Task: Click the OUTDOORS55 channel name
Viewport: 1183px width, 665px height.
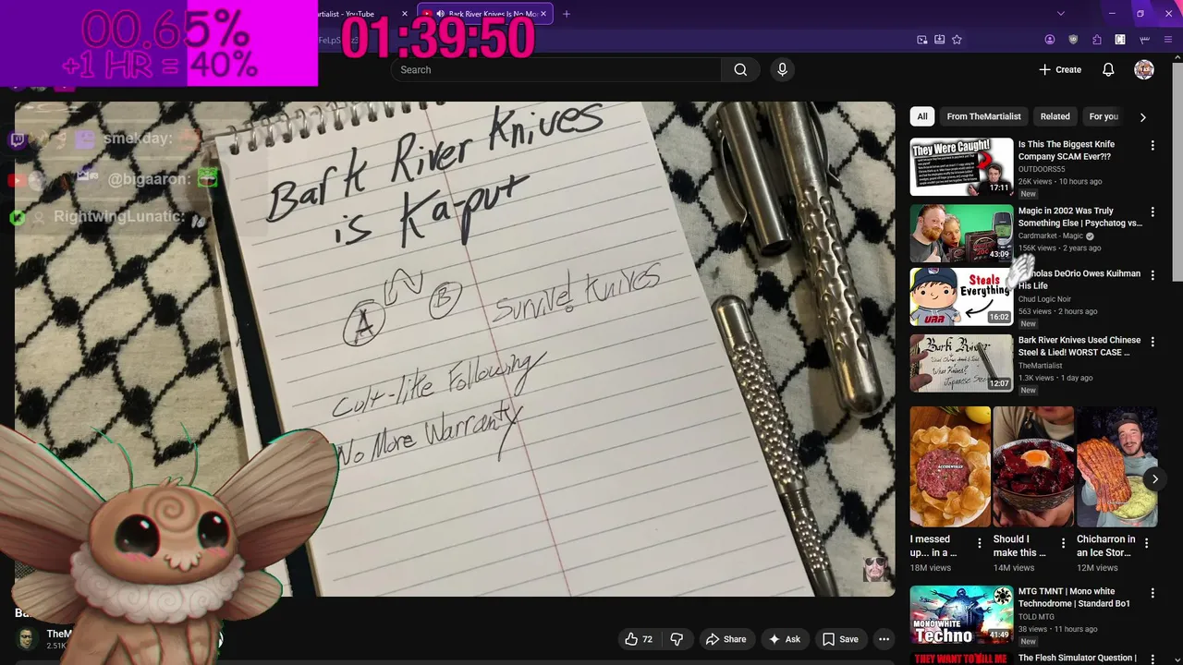Action: (x=1042, y=169)
